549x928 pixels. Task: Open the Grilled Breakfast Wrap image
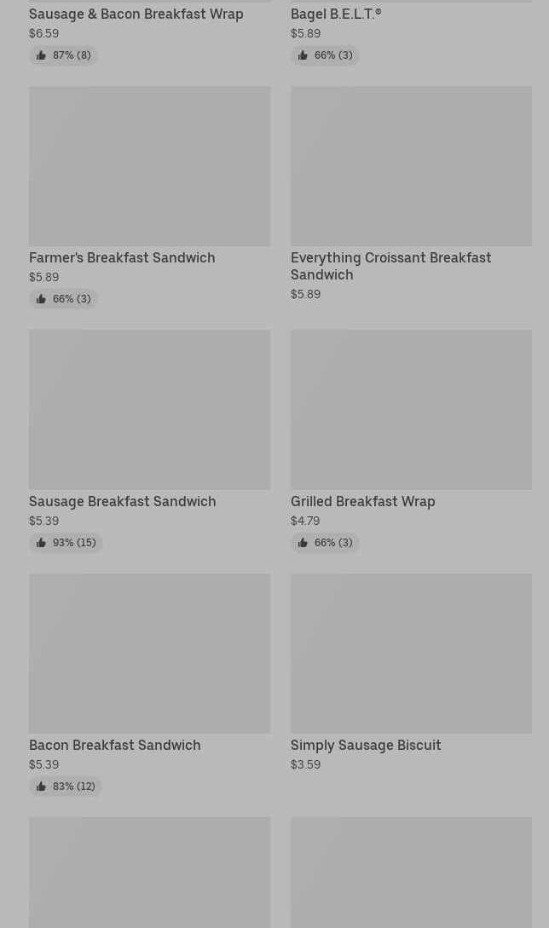(x=411, y=410)
